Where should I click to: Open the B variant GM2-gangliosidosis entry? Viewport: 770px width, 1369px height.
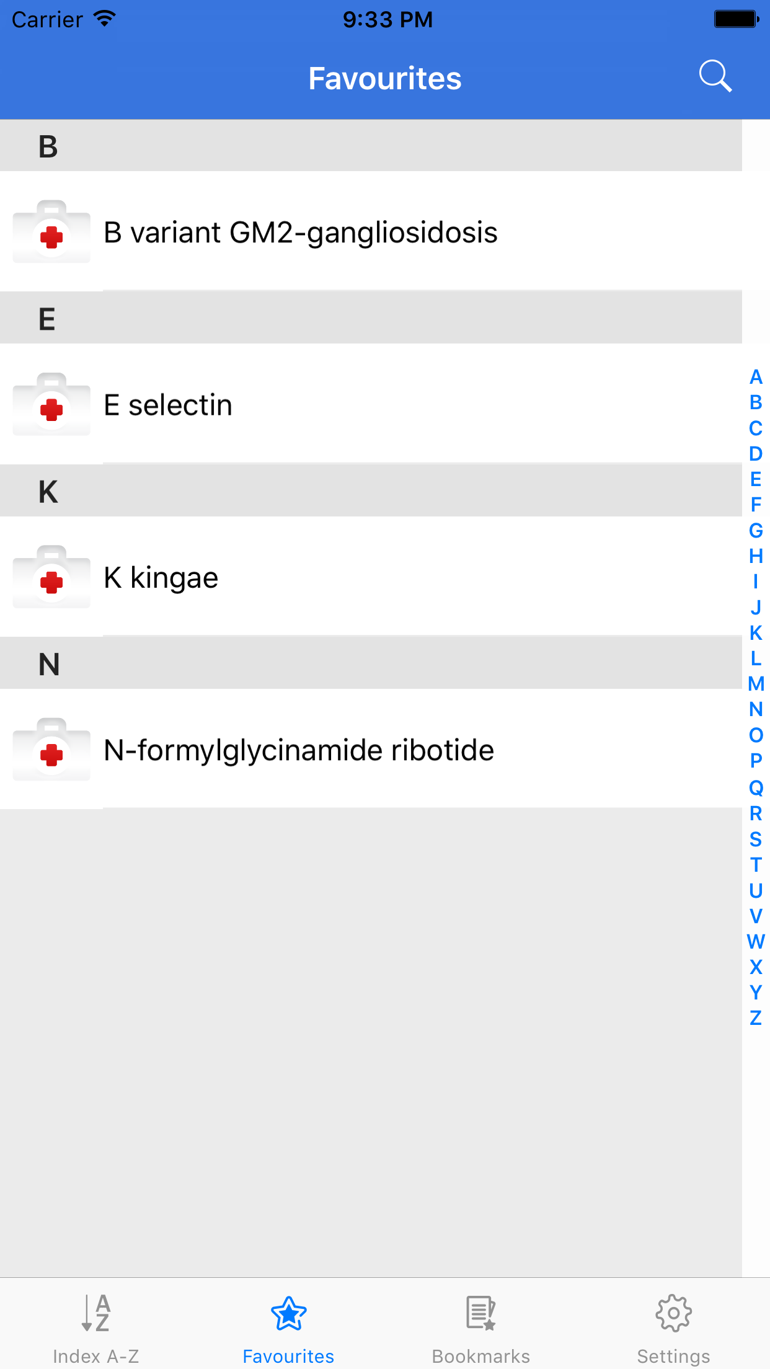[x=301, y=233]
